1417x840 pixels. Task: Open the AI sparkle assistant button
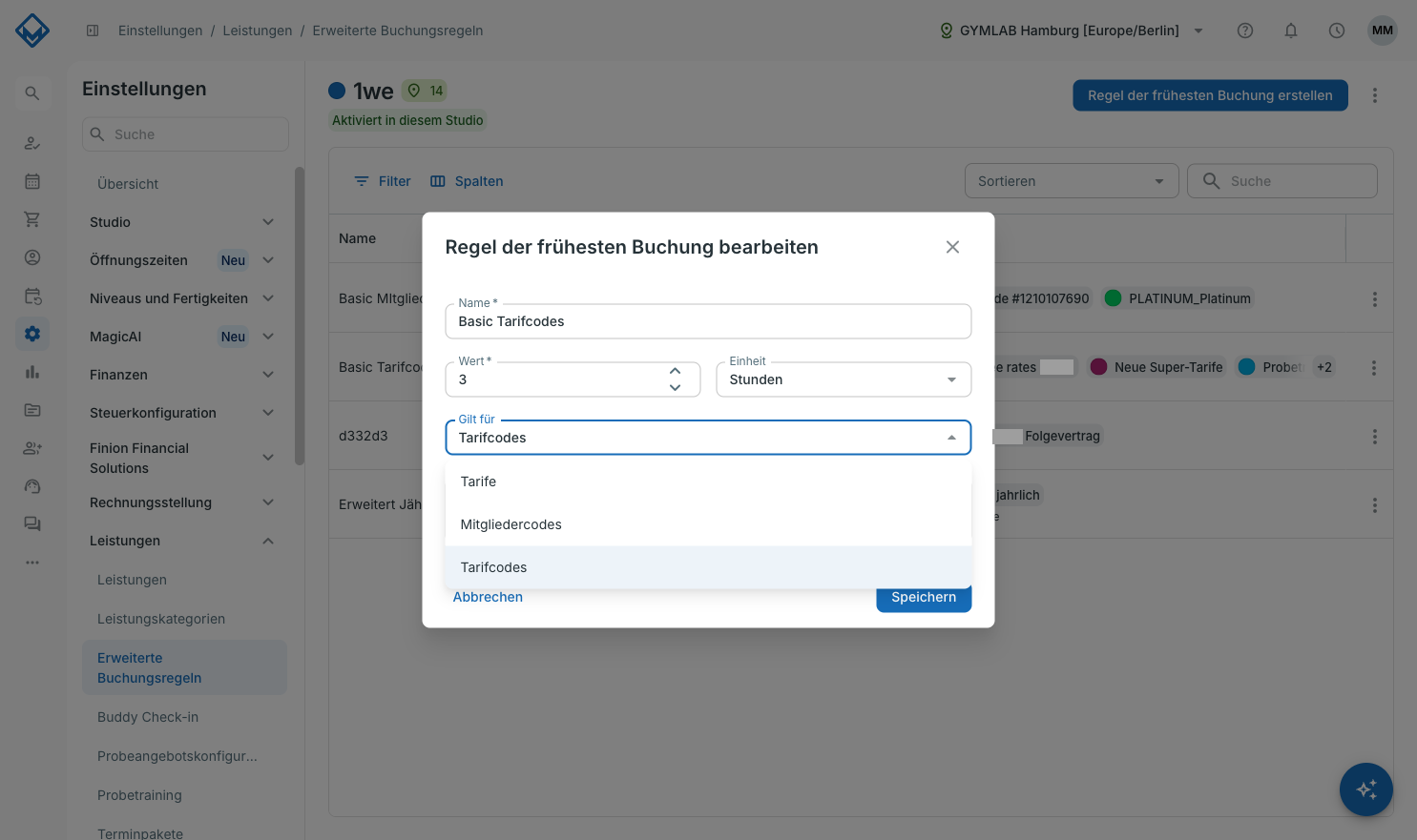[x=1366, y=789]
